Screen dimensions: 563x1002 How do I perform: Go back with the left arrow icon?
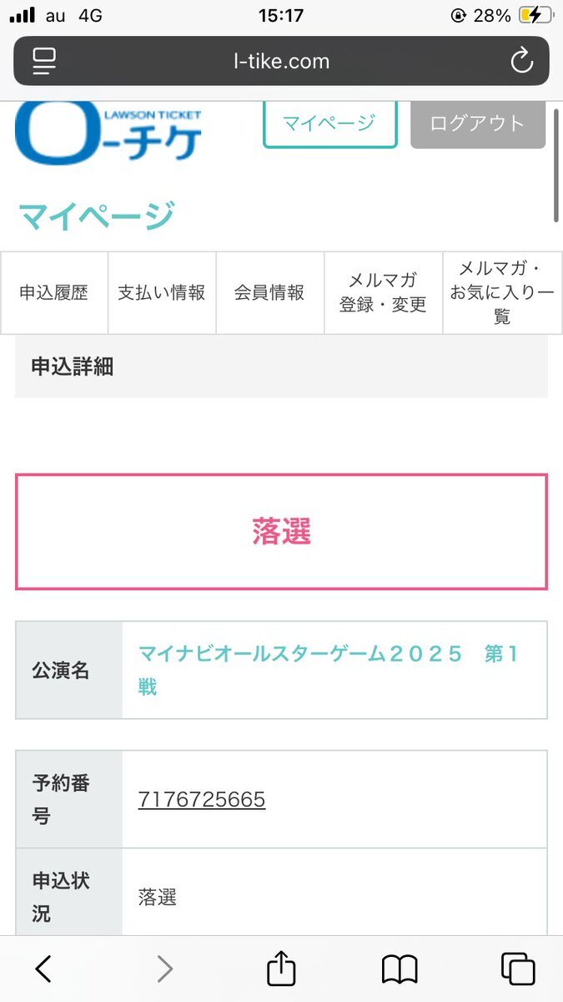pyautogui.click(x=44, y=969)
